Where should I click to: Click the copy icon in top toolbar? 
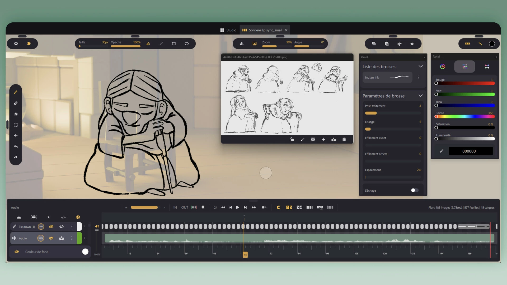coord(374,44)
